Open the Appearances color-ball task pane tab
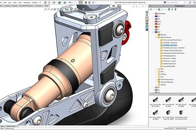 (x=147, y=23)
